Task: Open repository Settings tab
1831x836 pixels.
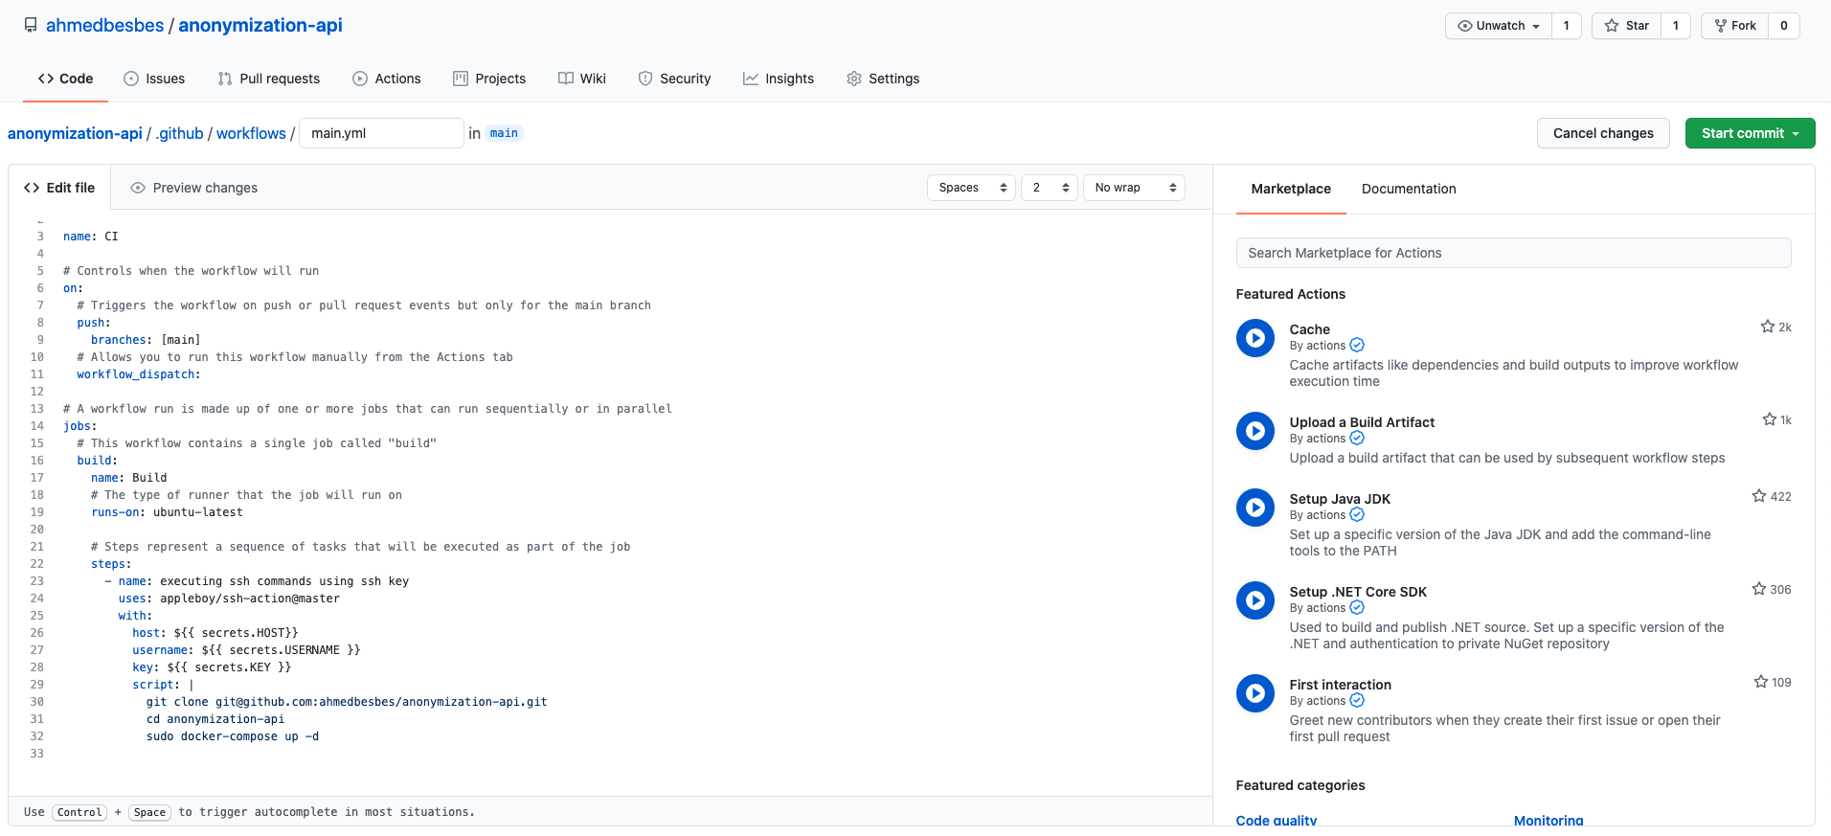Action: (x=883, y=79)
